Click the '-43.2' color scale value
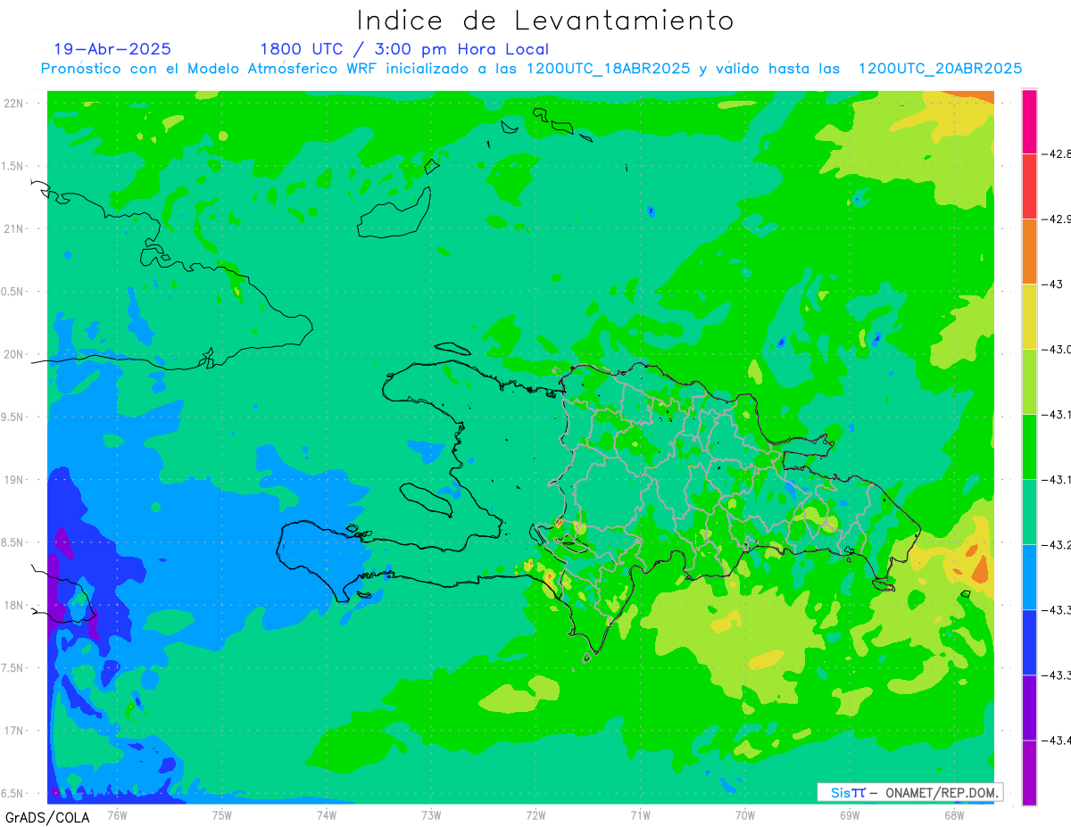This screenshot has height=827, width=1071. (1057, 545)
